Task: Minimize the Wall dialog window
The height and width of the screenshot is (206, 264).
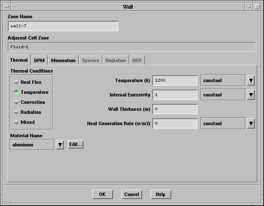Action: pos(249,7)
